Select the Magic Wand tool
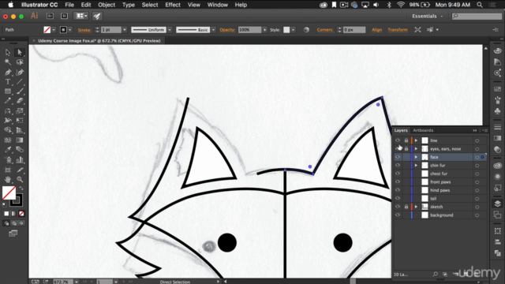505x284 pixels. [x=8, y=62]
